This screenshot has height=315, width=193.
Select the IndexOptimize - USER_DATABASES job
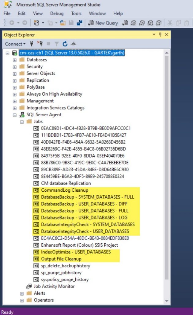click(76, 252)
